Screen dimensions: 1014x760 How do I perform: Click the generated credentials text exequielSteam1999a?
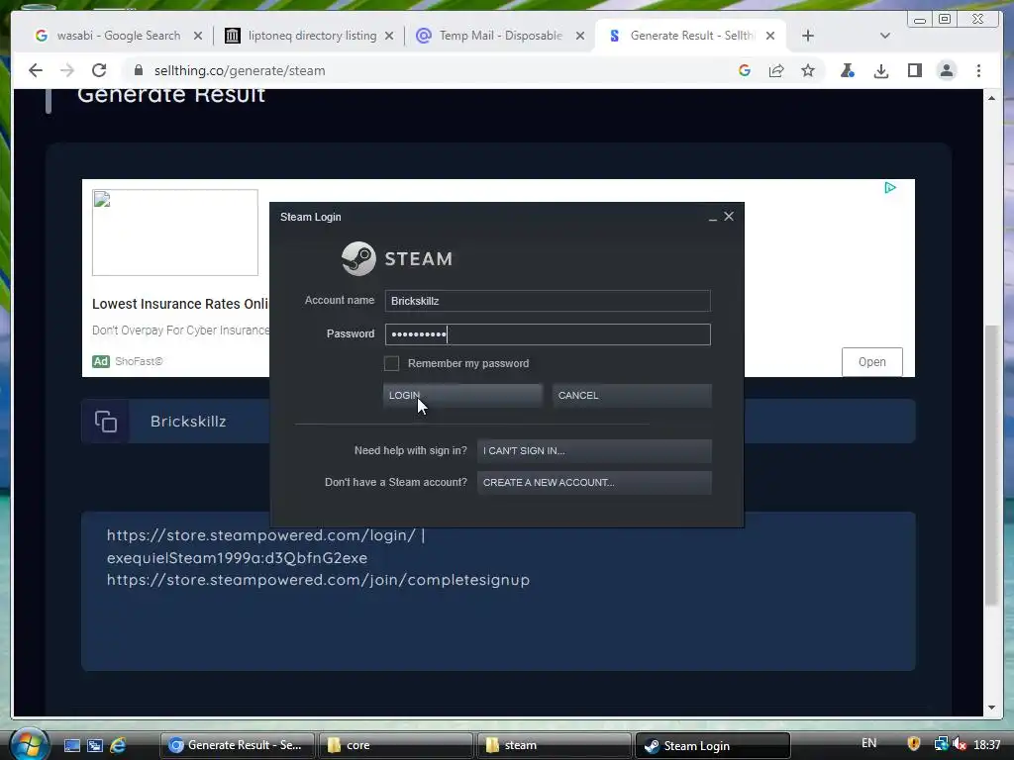(x=237, y=558)
